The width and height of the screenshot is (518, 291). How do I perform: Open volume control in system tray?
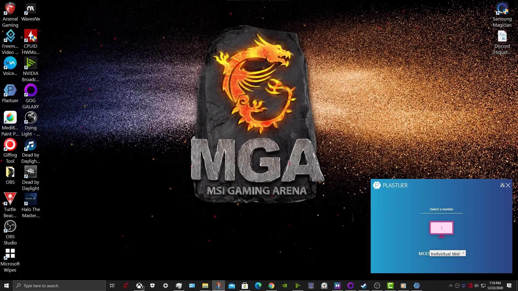point(476,286)
